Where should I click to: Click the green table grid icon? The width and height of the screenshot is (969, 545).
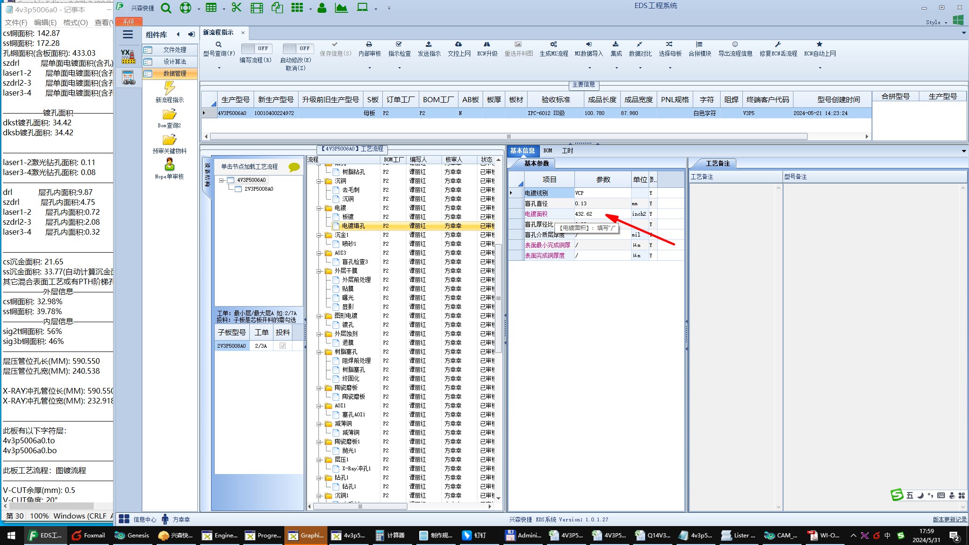211,8
